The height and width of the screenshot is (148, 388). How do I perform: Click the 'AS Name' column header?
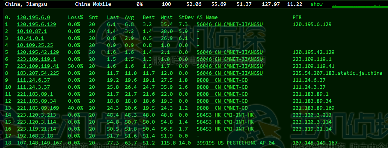pyautogui.click(x=207, y=17)
